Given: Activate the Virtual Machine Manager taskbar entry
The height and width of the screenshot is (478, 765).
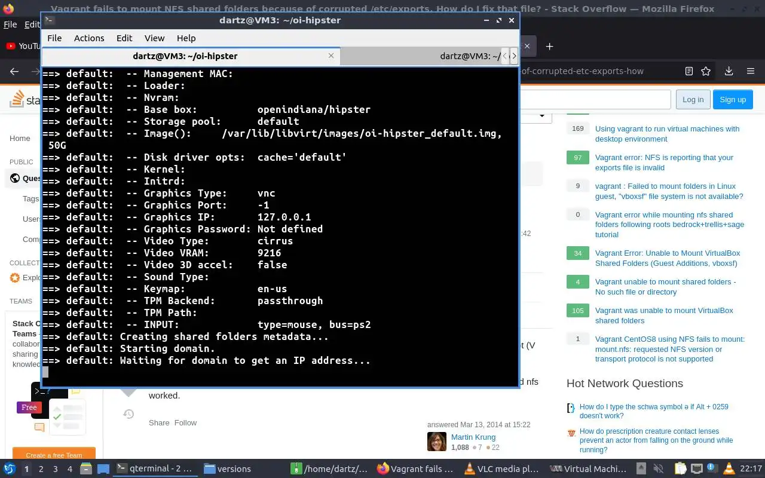Looking at the screenshot, I should tap(589, 469).
